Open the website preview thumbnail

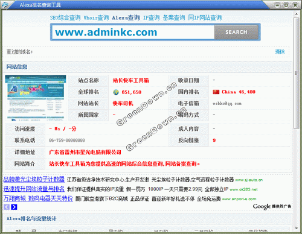point(36,98)
